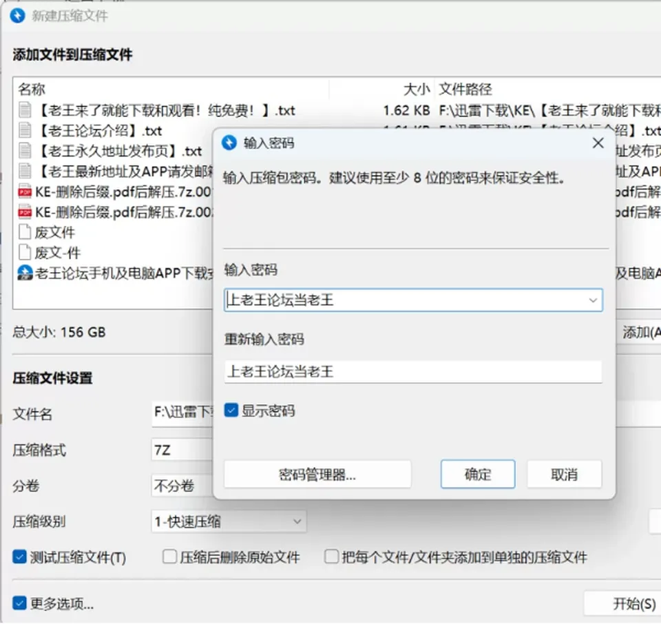Viewport: 661px width, 624px height.
Task: Click the 总大小: 156 GB label
Action: click(59, 332)
